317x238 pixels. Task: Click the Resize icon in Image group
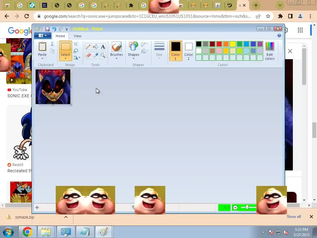pos(76,51)
